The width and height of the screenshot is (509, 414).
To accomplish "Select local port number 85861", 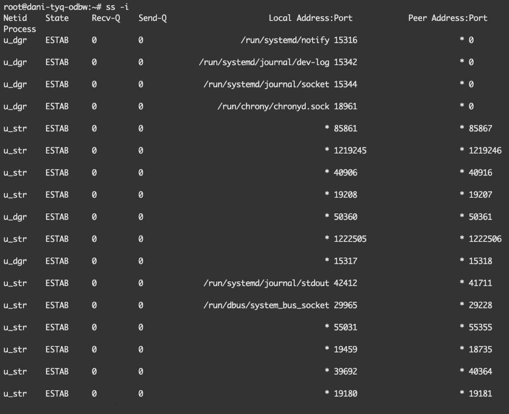I will coord(345,128).
